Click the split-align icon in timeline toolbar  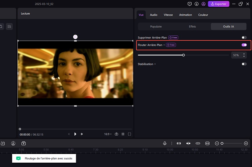click(198, 143)
